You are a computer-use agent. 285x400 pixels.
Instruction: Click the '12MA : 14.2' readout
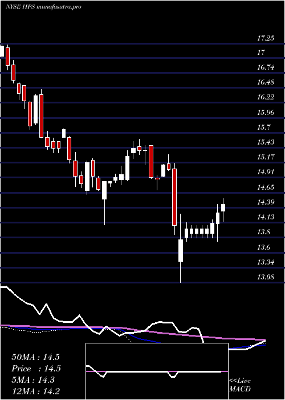pyautogui.click(x=35, y=391)
